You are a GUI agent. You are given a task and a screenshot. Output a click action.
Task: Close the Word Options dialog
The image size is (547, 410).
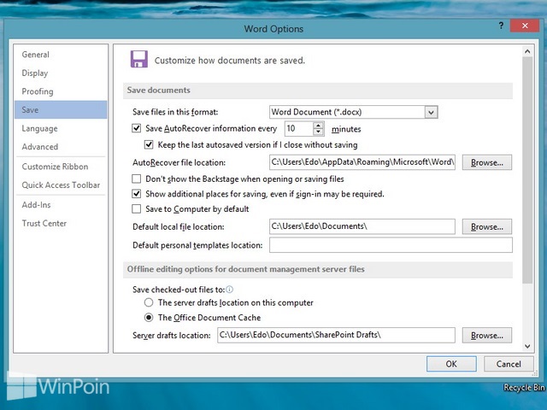click(525, 26)
